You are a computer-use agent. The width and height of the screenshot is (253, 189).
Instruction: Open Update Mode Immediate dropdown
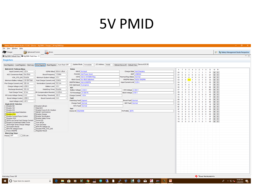(x=89, y=65)
